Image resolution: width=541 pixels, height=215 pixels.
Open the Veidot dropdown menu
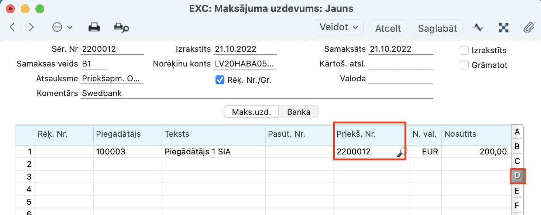[x=339, y=27]
